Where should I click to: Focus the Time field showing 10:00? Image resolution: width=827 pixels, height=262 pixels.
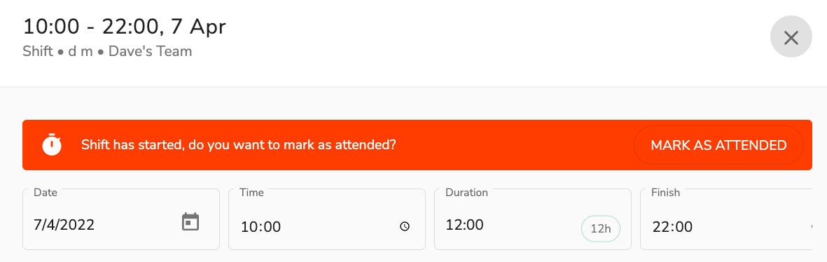pyautogui.click(x=326, y=219)
